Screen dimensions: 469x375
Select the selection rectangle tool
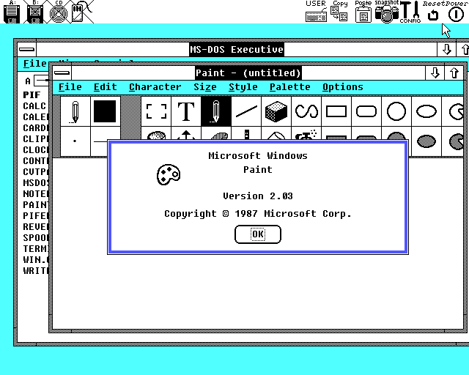tap(156, 111)
